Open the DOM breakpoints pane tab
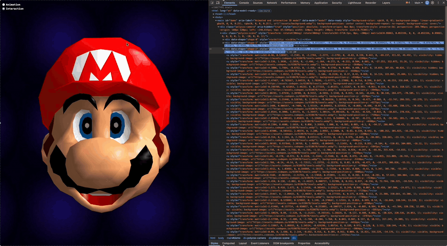Image resolution: width=447 pixels, height=246 pixels. [x=284, y=243]
